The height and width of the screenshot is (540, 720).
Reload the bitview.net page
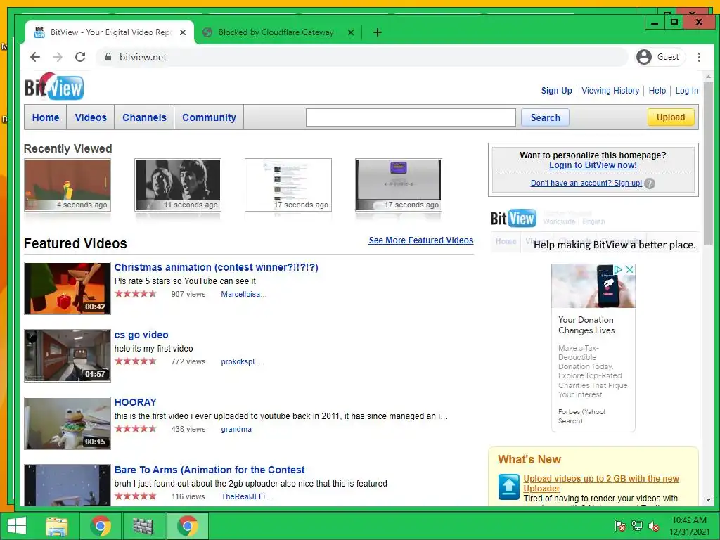pos(80,57)
